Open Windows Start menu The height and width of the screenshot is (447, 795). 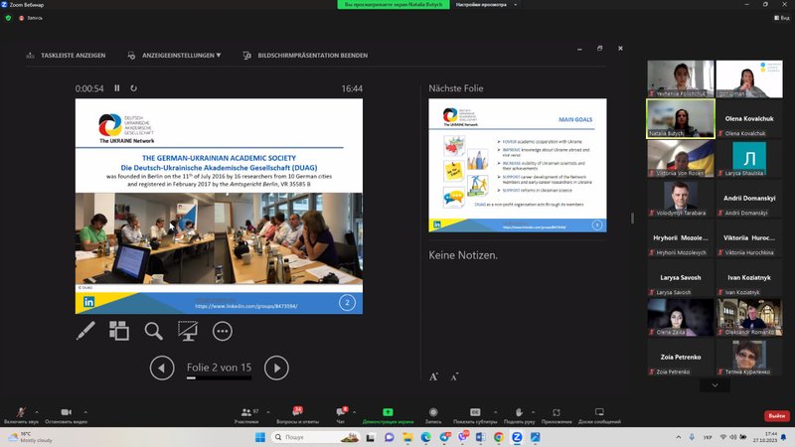click(260, 437)
